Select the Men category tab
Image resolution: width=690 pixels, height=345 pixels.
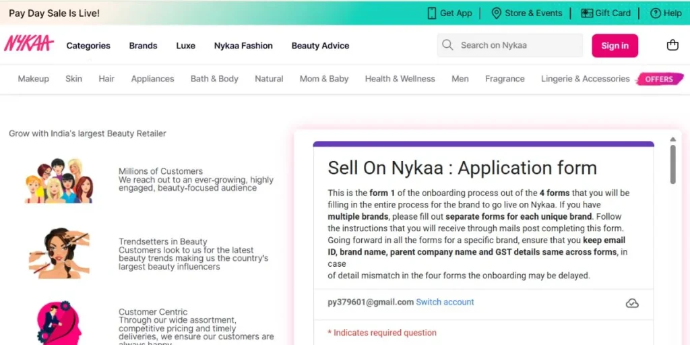tap(460, 79)
